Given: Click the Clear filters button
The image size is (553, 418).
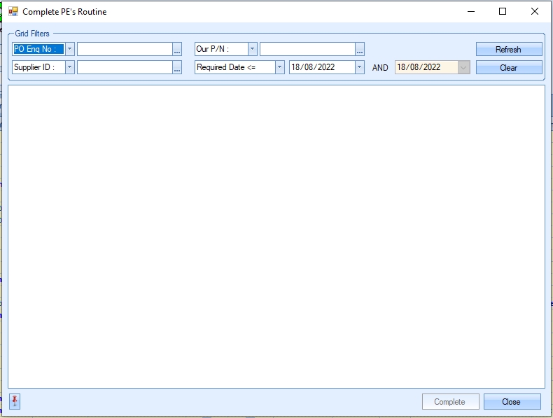Looking at the screenshot, I should pos(508,68).
